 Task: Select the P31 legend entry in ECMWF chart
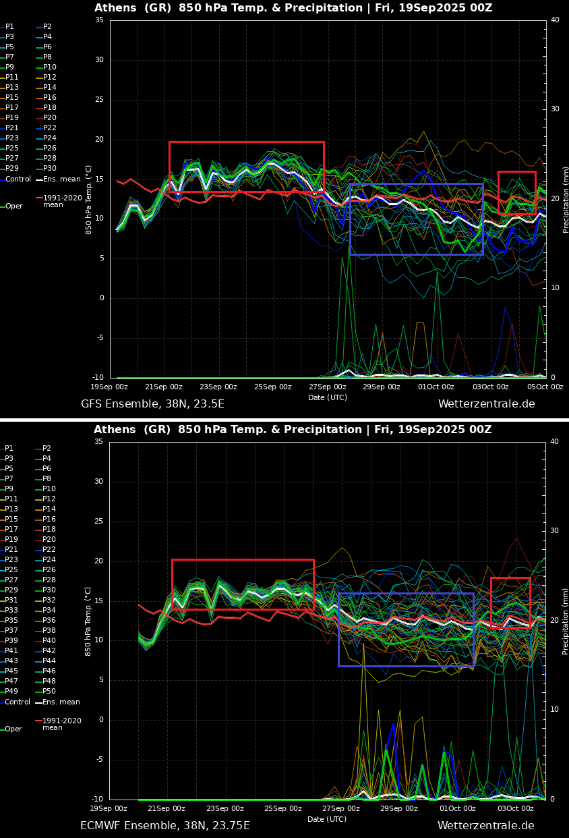(11, 600)
